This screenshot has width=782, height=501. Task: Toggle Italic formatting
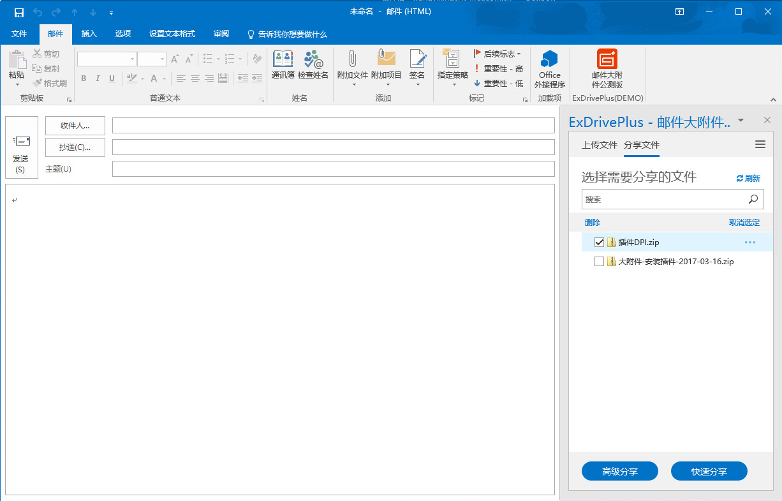98,79
